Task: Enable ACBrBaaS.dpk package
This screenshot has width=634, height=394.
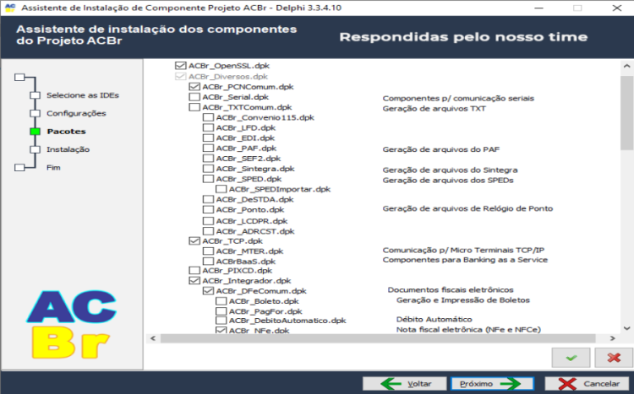Action: point(208,262)
